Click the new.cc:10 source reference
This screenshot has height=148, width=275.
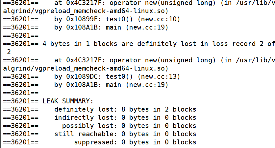point(161,19)
